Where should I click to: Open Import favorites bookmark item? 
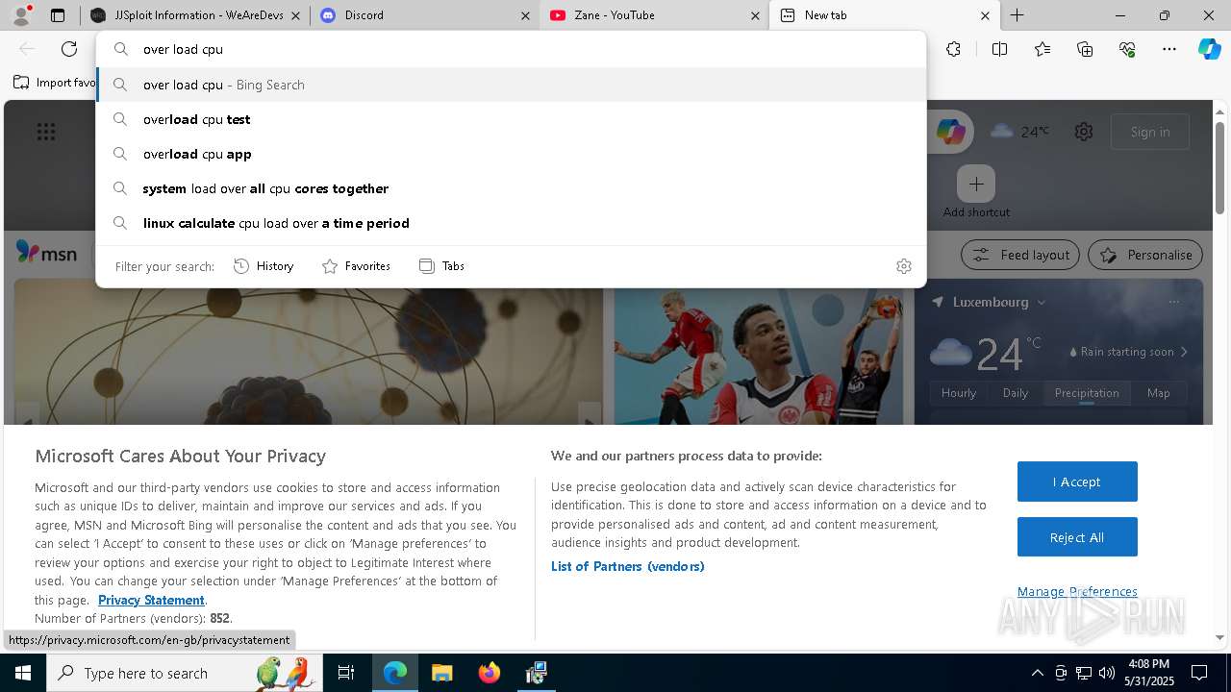(55, 83)
